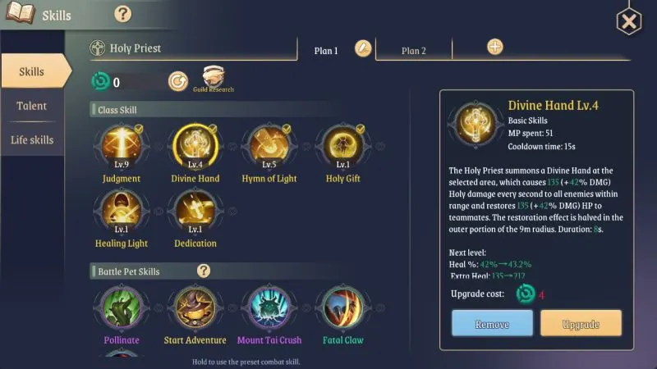Select the Holy Gift skill icon
The width and height of the screenshot is (657, 369).
pyautogui.click(x=342, y=146)
